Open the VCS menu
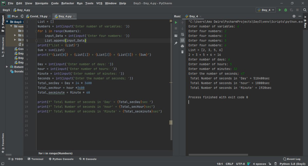 [x=99, y=3]
